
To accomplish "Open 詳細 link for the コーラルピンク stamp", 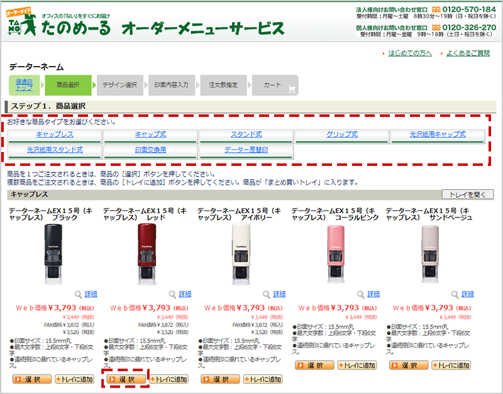I will pos(373,294).
